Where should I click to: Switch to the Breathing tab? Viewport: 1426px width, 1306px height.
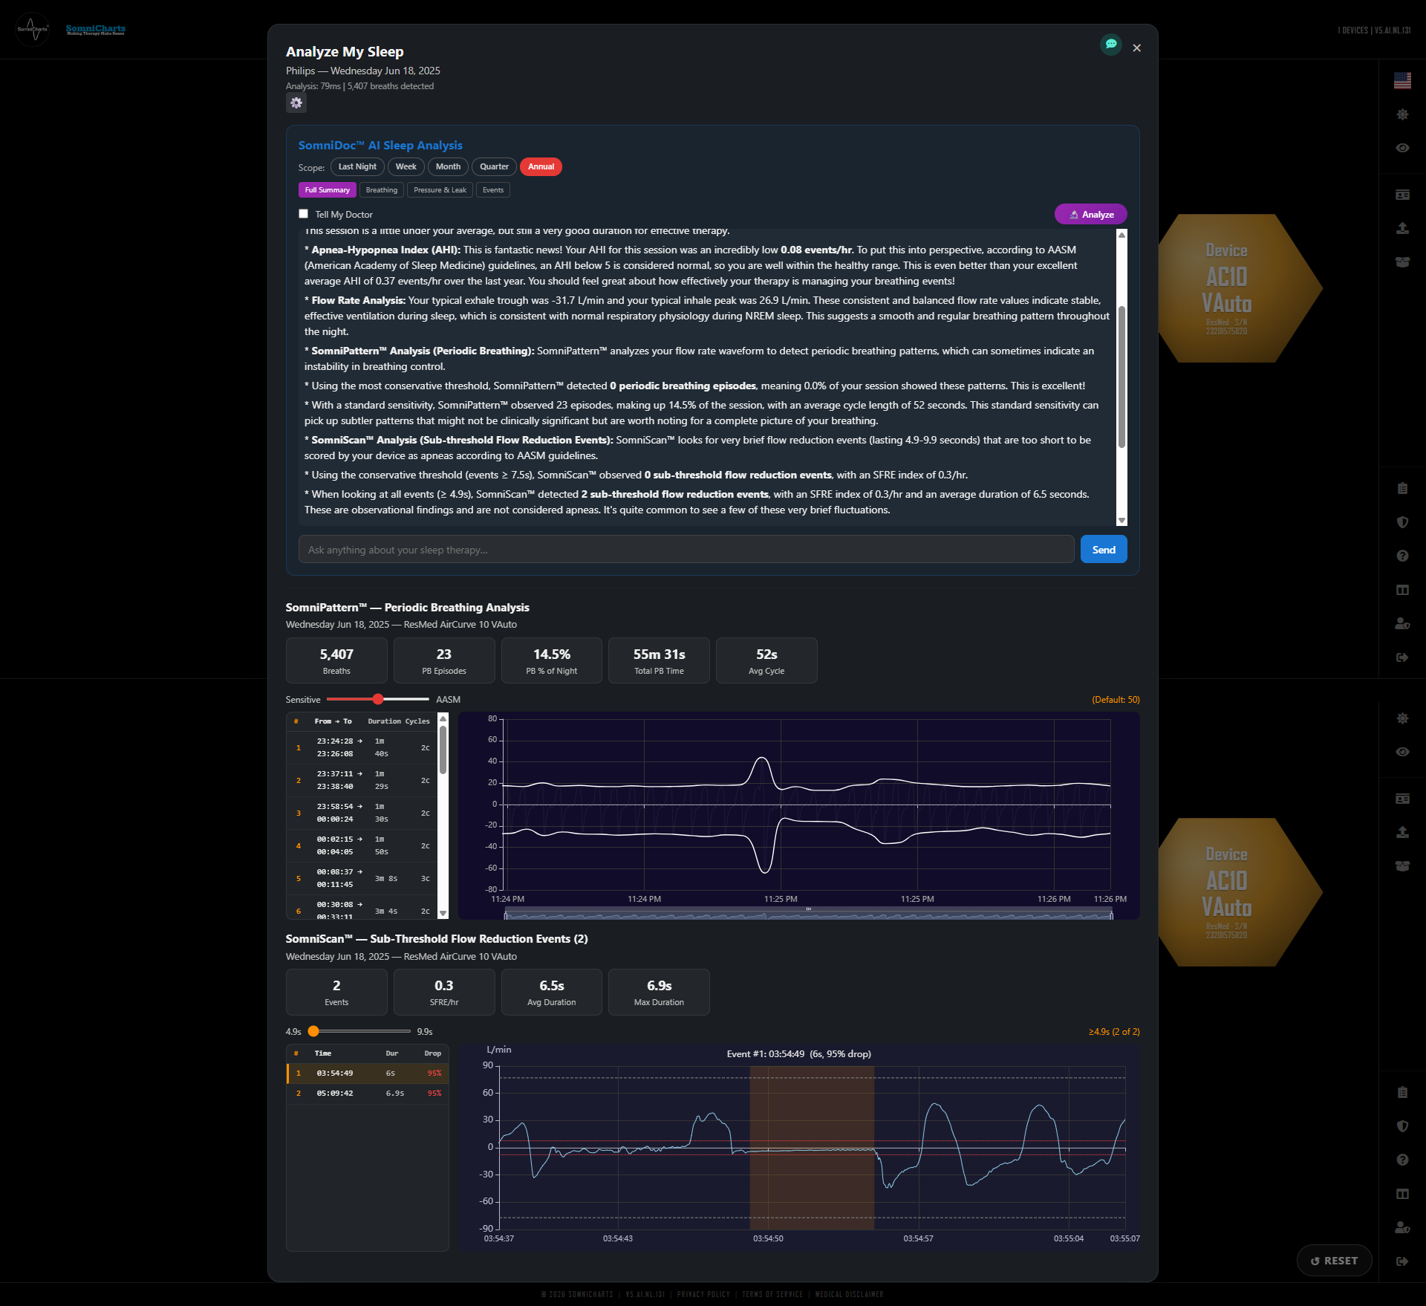coord(381,189)
